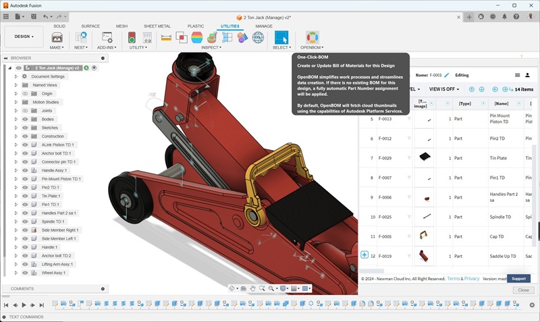Open the OPENBOM dropdown label
Screen dimensions: 540x322
click(312, 47)
